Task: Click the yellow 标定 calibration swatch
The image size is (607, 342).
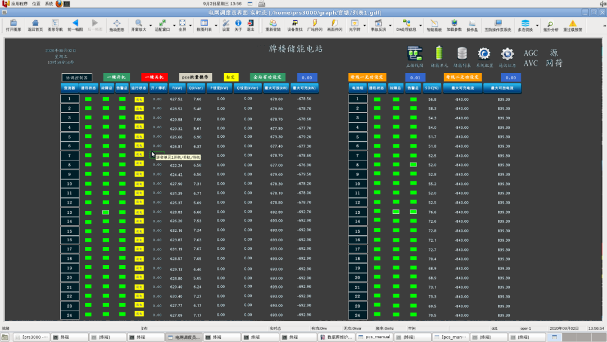Action: [231, 77]
